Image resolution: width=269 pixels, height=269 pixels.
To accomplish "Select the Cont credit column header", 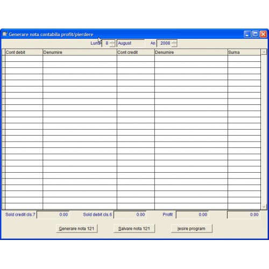I will coord(136,52).
